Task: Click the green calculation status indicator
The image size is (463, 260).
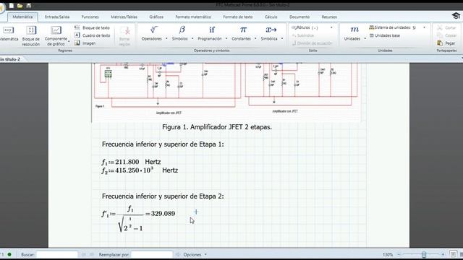Action: [x=9, y=254]
